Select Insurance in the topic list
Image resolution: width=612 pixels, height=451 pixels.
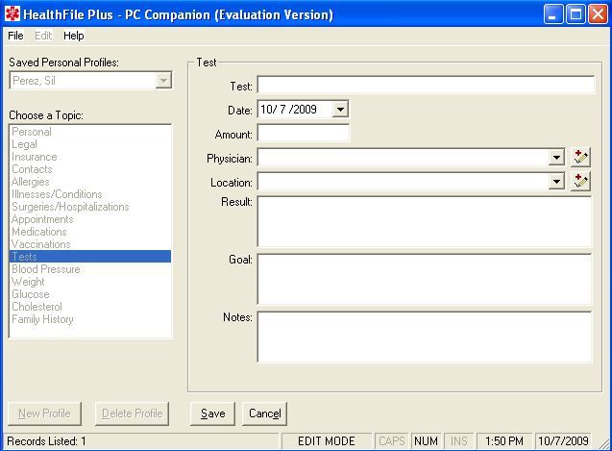tap(89, 157)
